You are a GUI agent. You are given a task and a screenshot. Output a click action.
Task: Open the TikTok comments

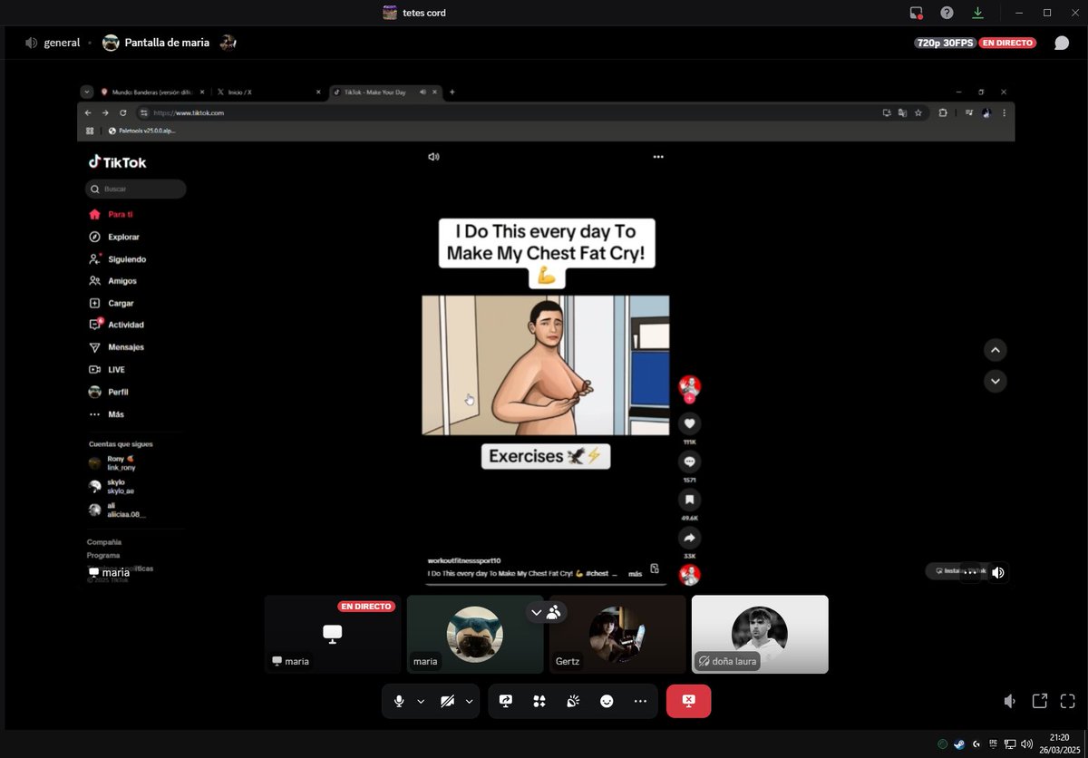coord(690,462)
